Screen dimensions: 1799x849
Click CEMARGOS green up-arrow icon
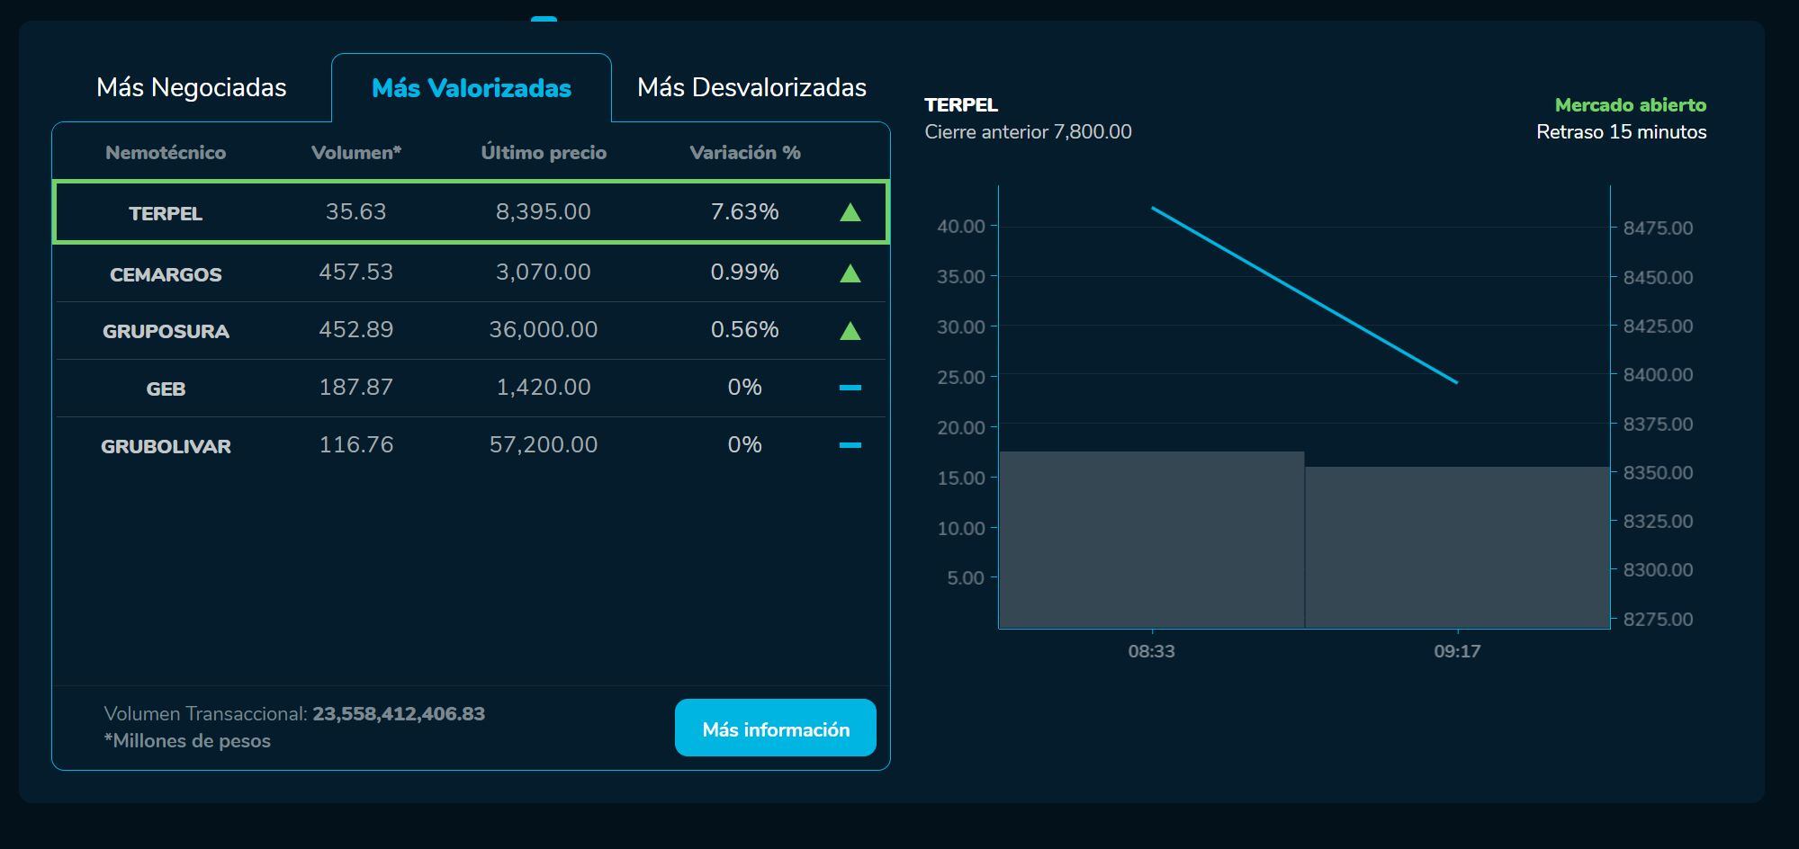point(850,273)
